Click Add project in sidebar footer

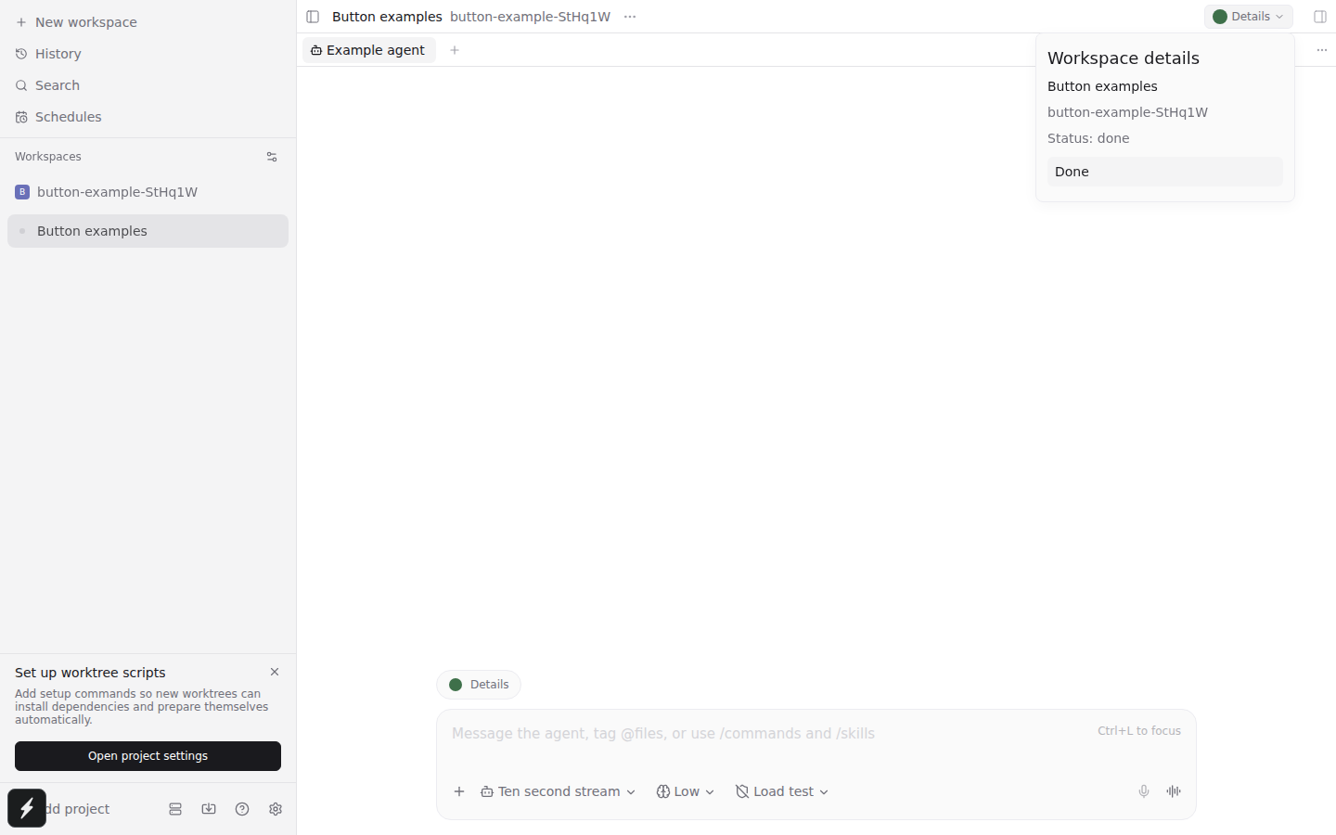point(79,809)
